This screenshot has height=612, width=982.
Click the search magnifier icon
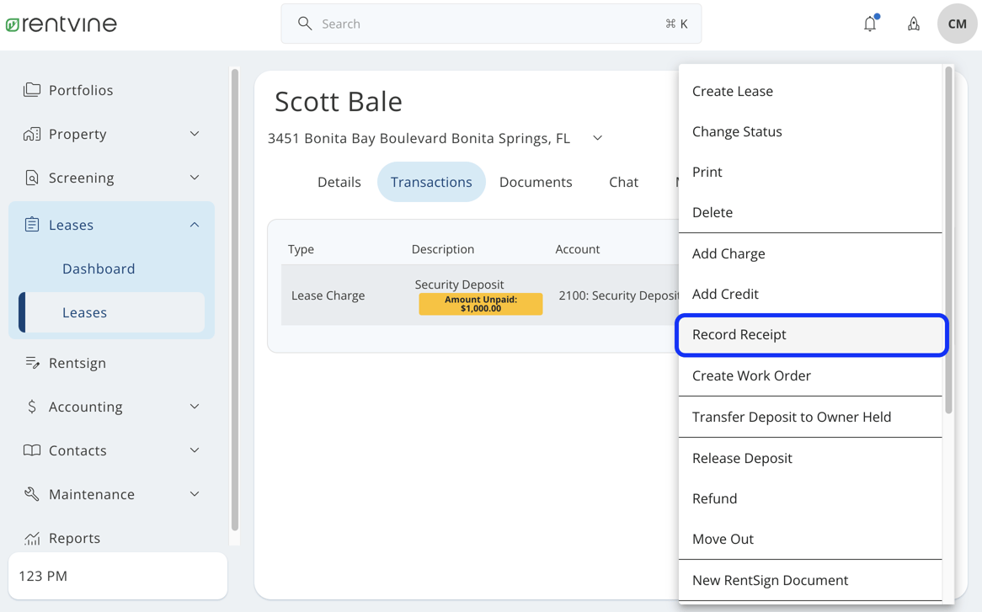(x=305, y=24)
